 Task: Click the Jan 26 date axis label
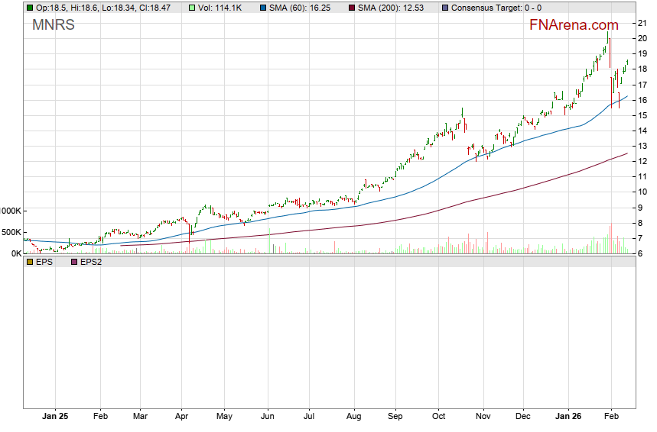coord(567,417)
